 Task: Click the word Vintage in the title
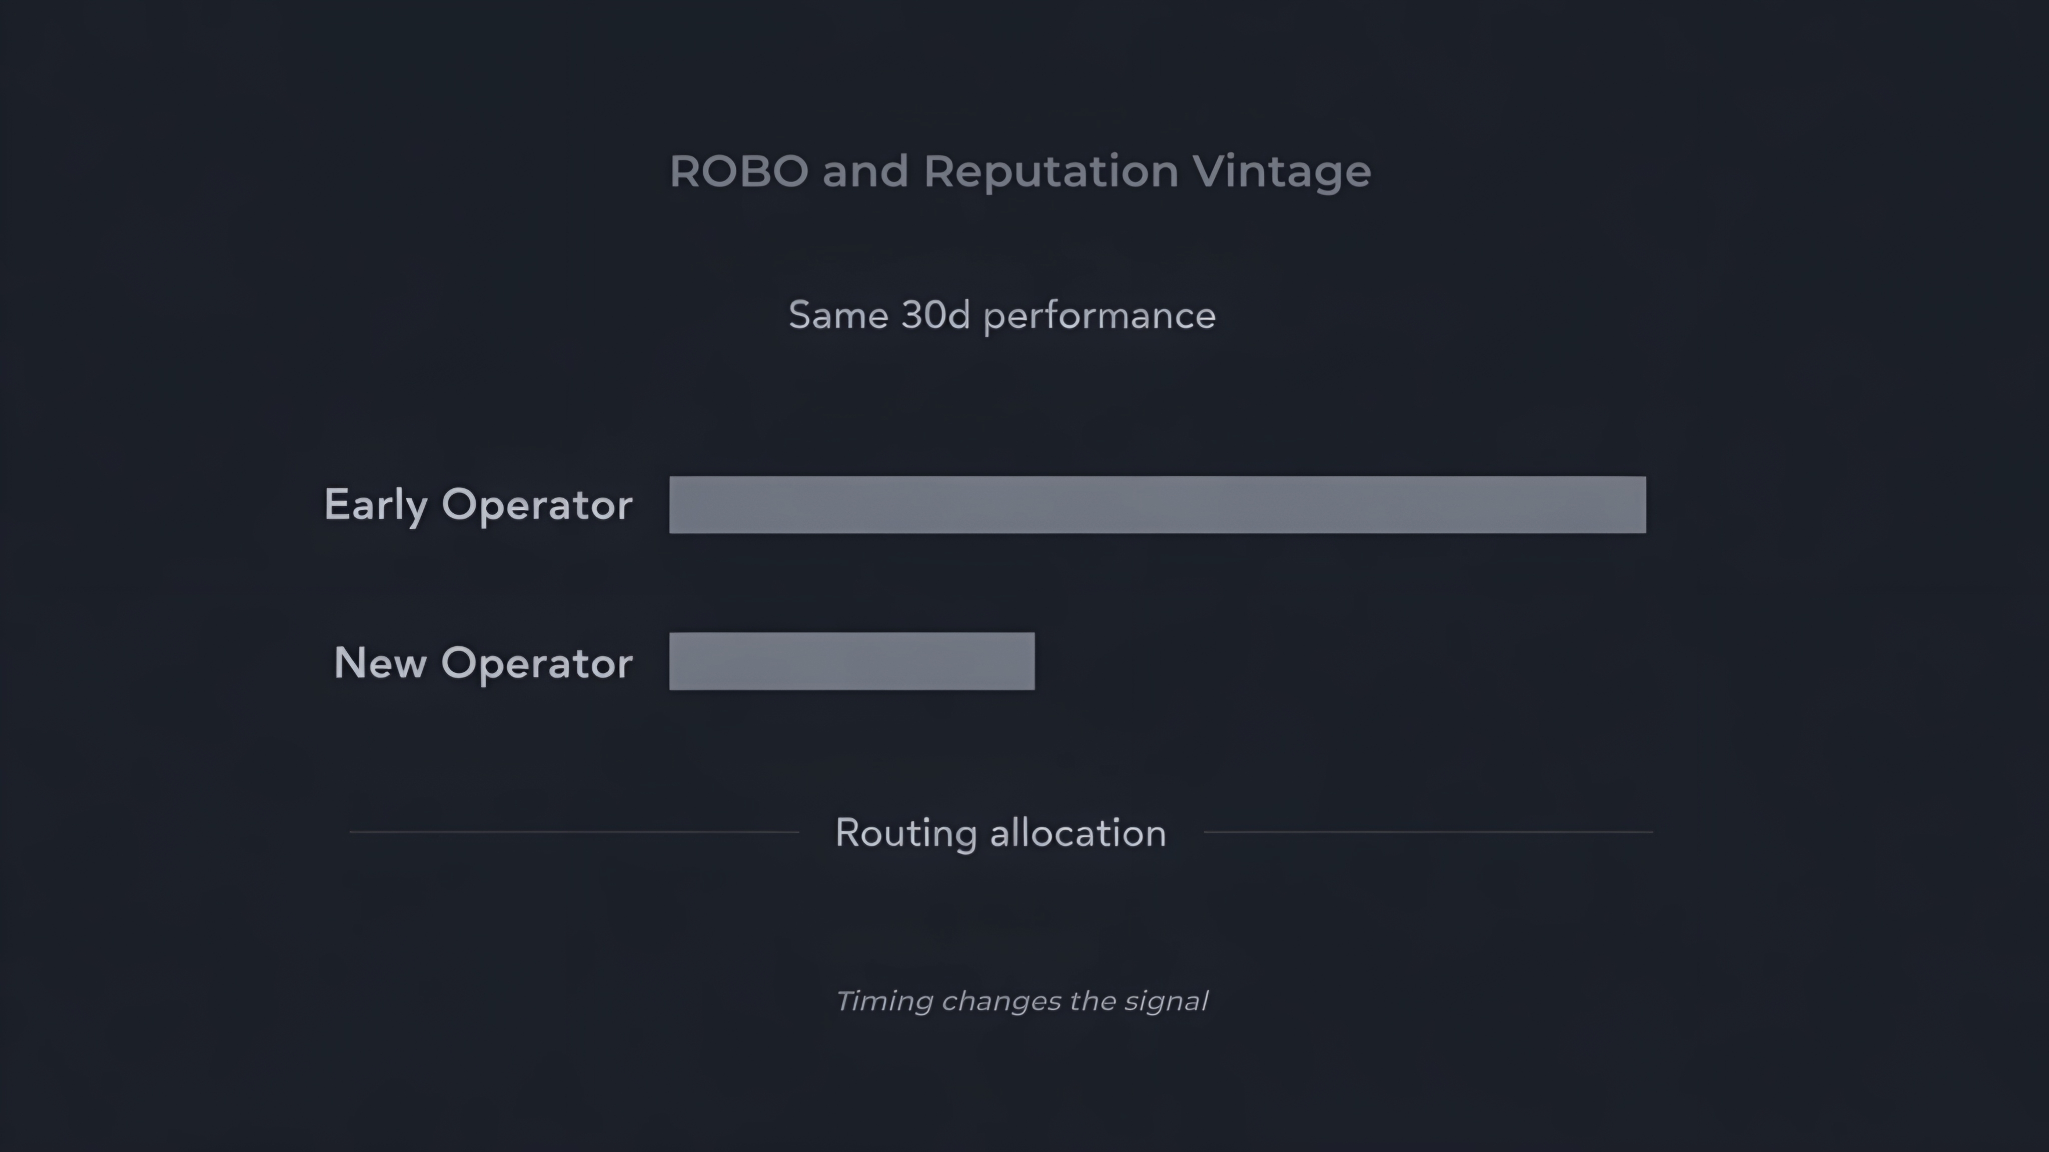1282,172
